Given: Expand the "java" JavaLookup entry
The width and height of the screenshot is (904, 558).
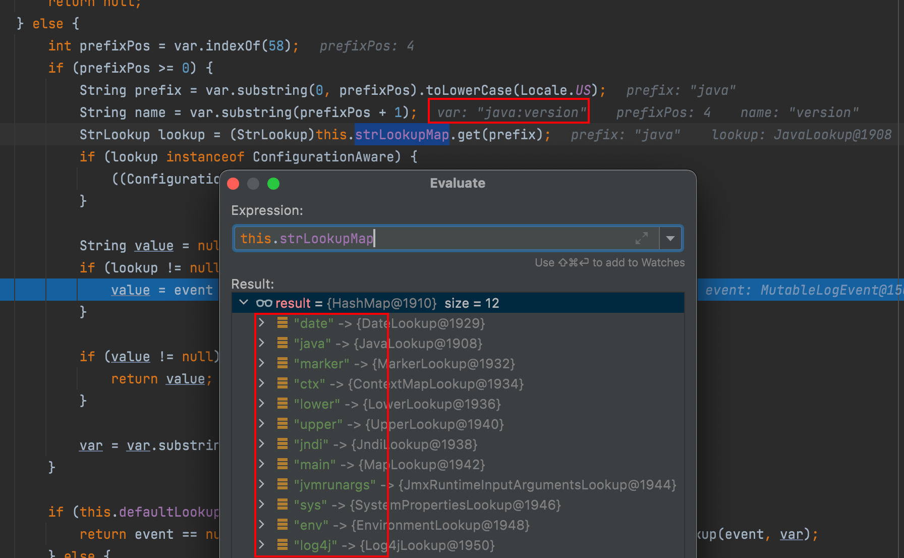Looking at the screenshot, I should pyautogui.click(x=261, y=343).
